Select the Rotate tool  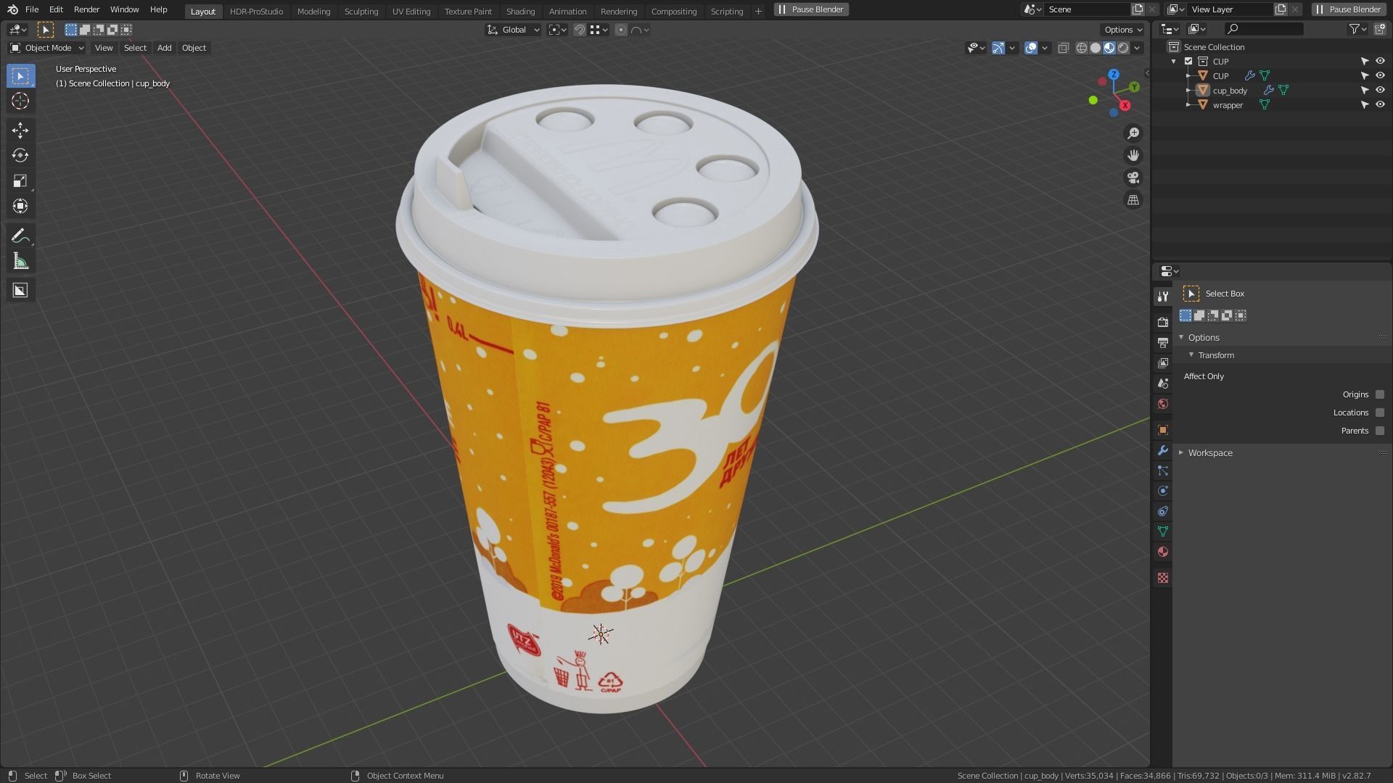[x=20, y=155]
